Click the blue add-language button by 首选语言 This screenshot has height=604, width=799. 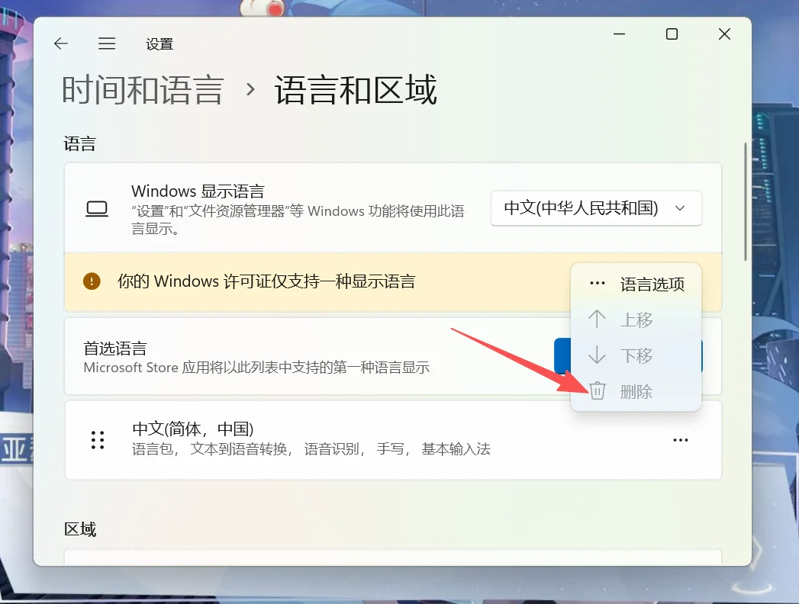[x=562, y=355]
